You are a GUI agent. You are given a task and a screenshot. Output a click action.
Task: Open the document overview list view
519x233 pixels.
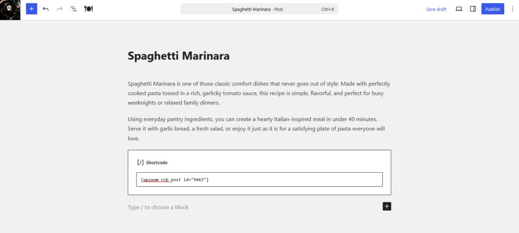[74, 9]
